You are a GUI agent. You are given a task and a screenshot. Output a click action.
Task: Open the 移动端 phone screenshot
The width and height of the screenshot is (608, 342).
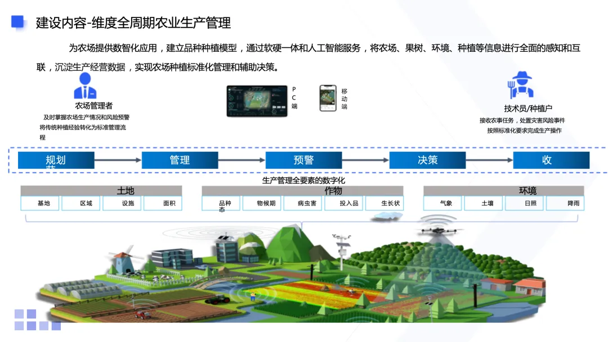328,98
